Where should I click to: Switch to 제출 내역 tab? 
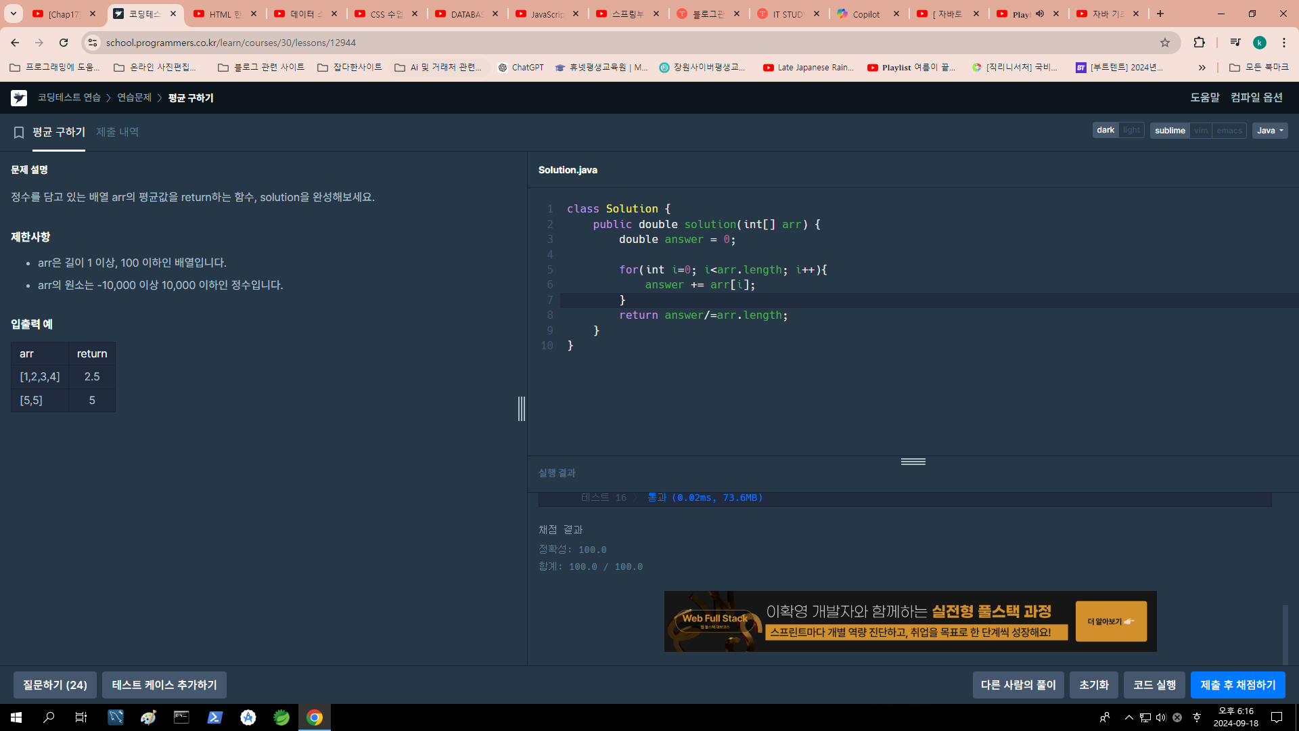coord(117,132)
